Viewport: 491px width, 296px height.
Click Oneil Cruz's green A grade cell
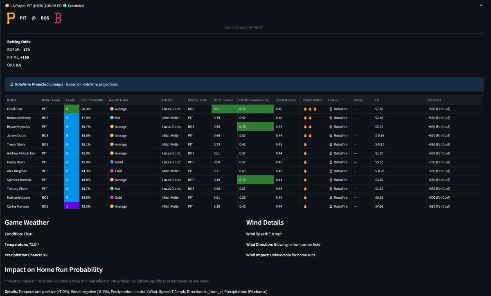[x=72, y=109]
